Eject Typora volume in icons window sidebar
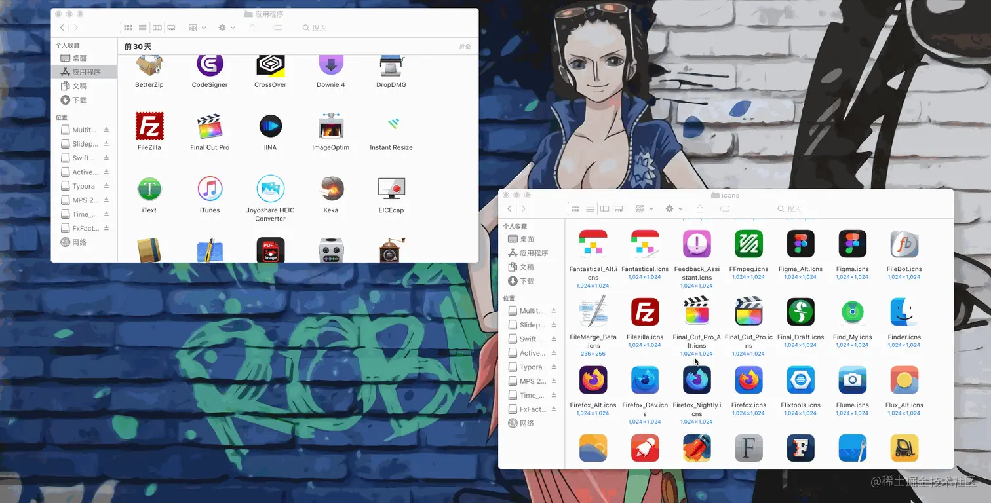Image resolution: width=991 pixels, height=503 pixels. click(553, 367)
